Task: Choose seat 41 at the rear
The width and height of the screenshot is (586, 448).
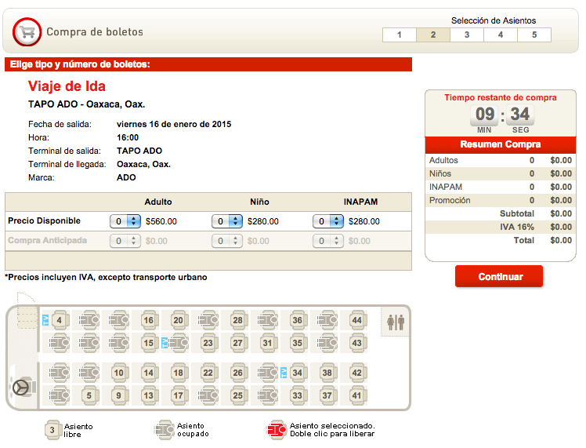Action: pos(356,395)
